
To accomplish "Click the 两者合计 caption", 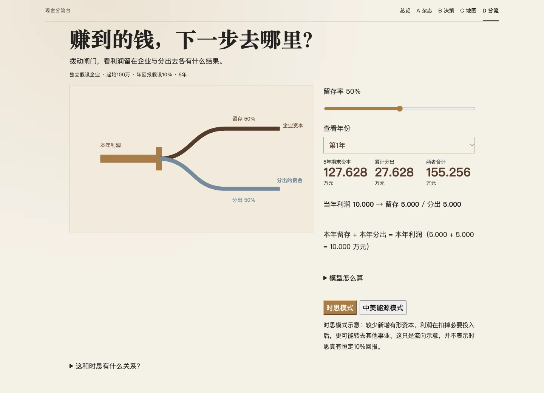I will point(436,162).
